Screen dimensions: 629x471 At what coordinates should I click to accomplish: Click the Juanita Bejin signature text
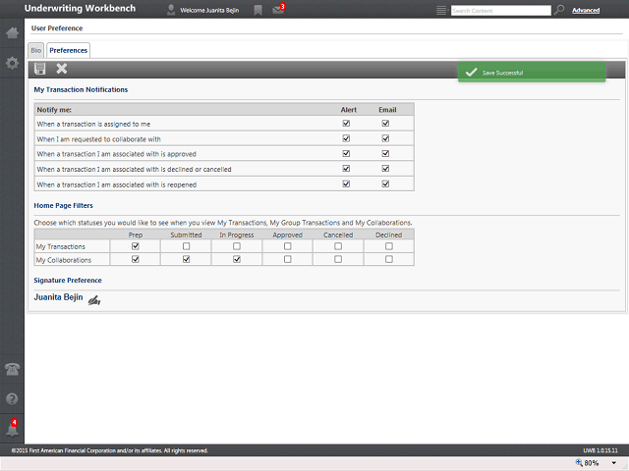[x=58, y=297]
